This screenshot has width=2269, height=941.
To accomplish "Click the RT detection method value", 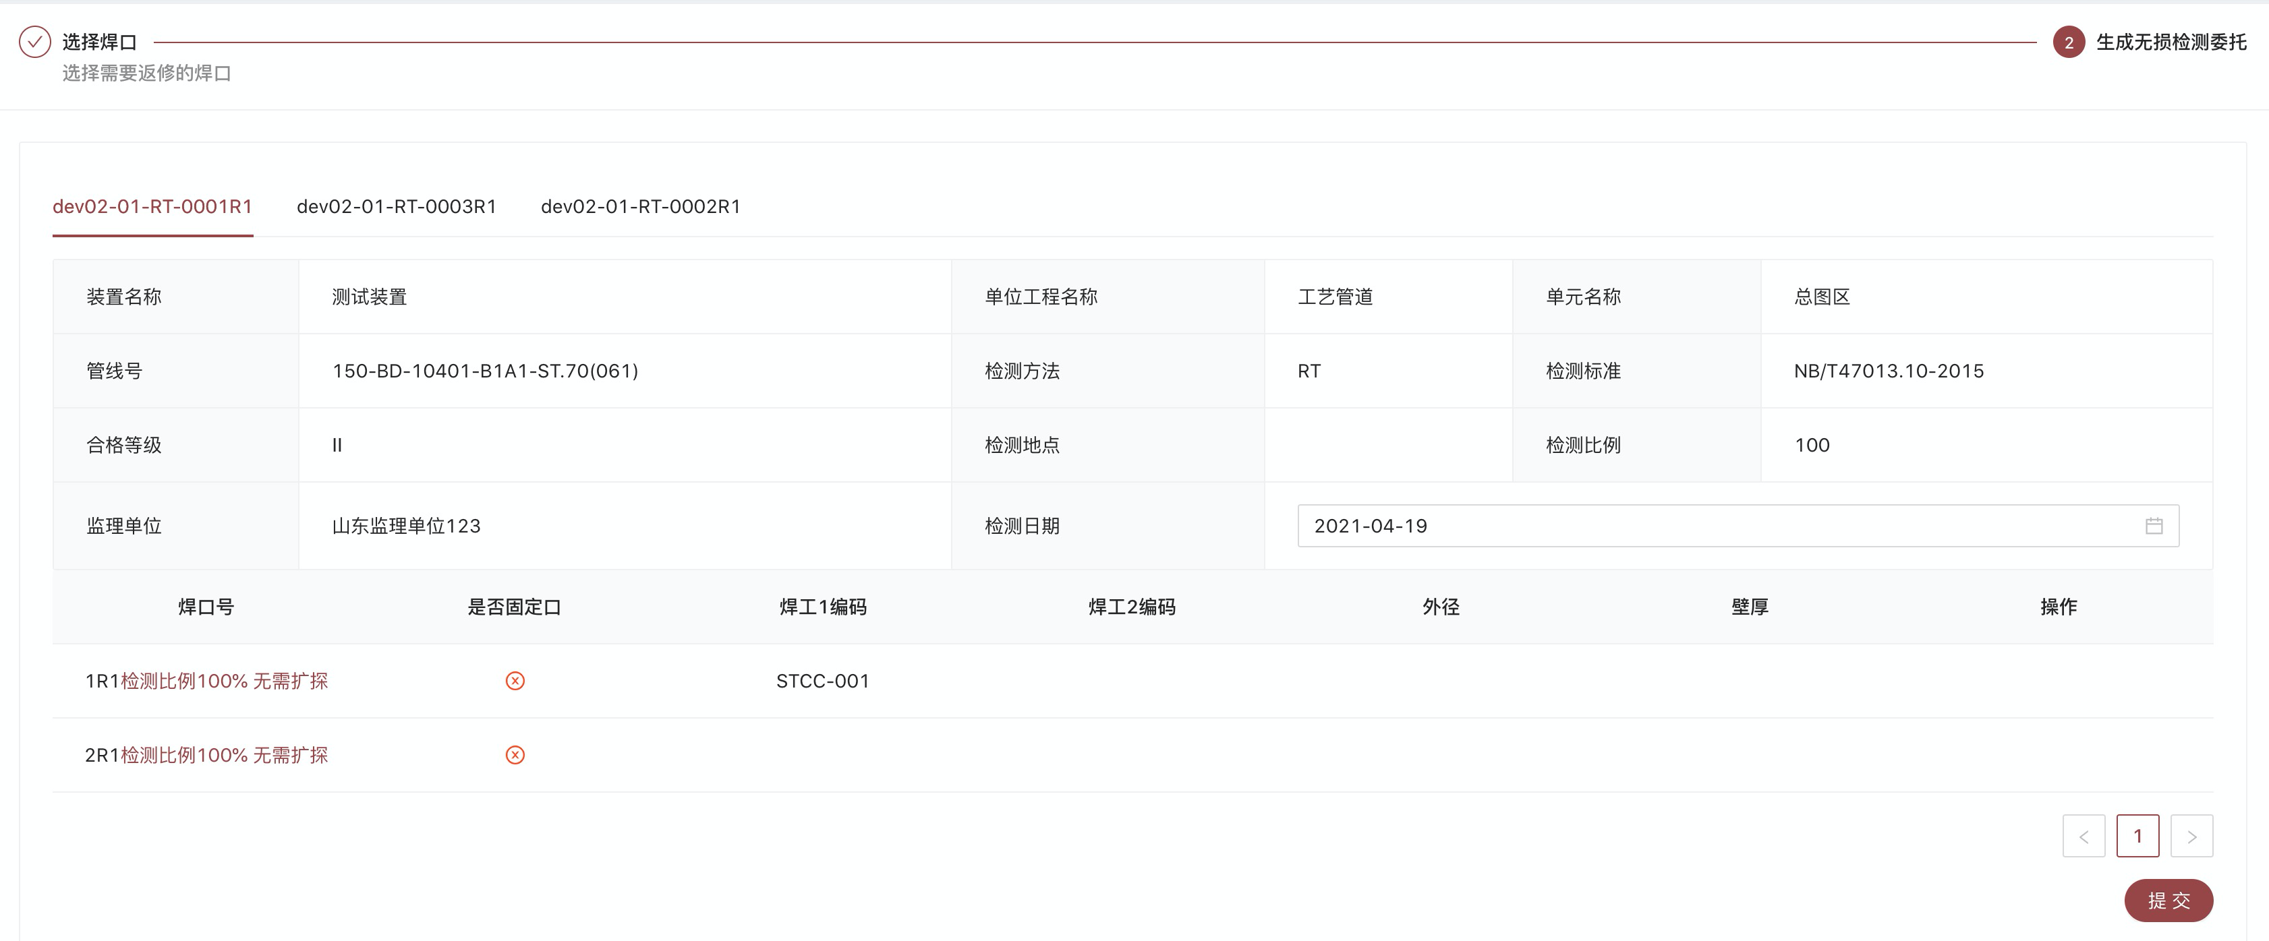I will [x=1309, y=371].
